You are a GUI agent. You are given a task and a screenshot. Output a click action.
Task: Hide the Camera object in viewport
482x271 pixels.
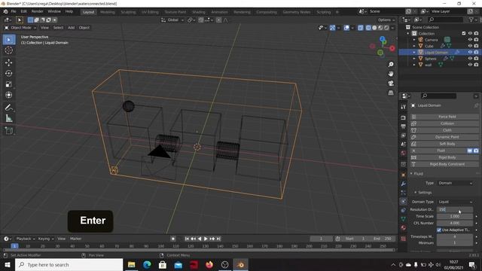pyautogui.click(x=470, y=40)
